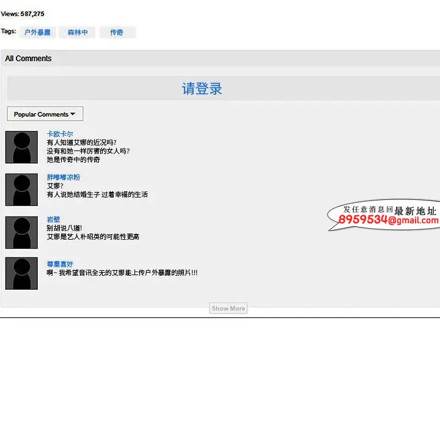Open commenter 胖嘟嘟凉粉's profile name
This screenshot has height=428, width=440.
coord(64,177)
